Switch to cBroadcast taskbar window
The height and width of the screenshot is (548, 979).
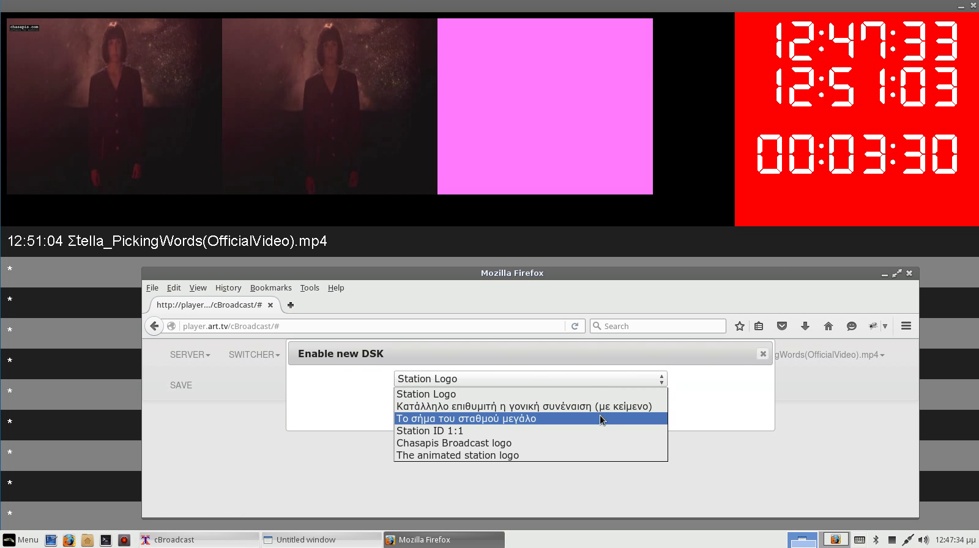(199, 539)
